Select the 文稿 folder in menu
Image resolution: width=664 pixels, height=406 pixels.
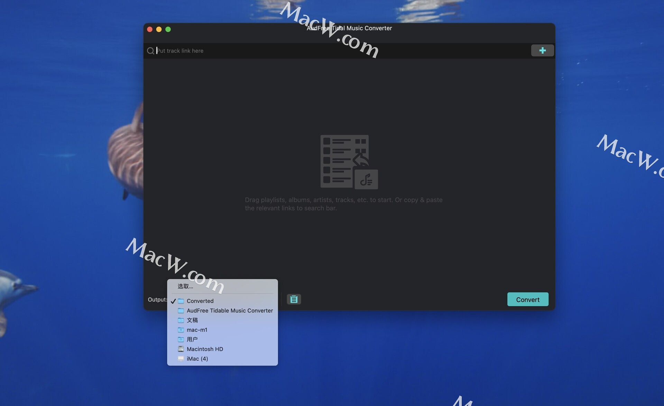[x=192, y=320]
